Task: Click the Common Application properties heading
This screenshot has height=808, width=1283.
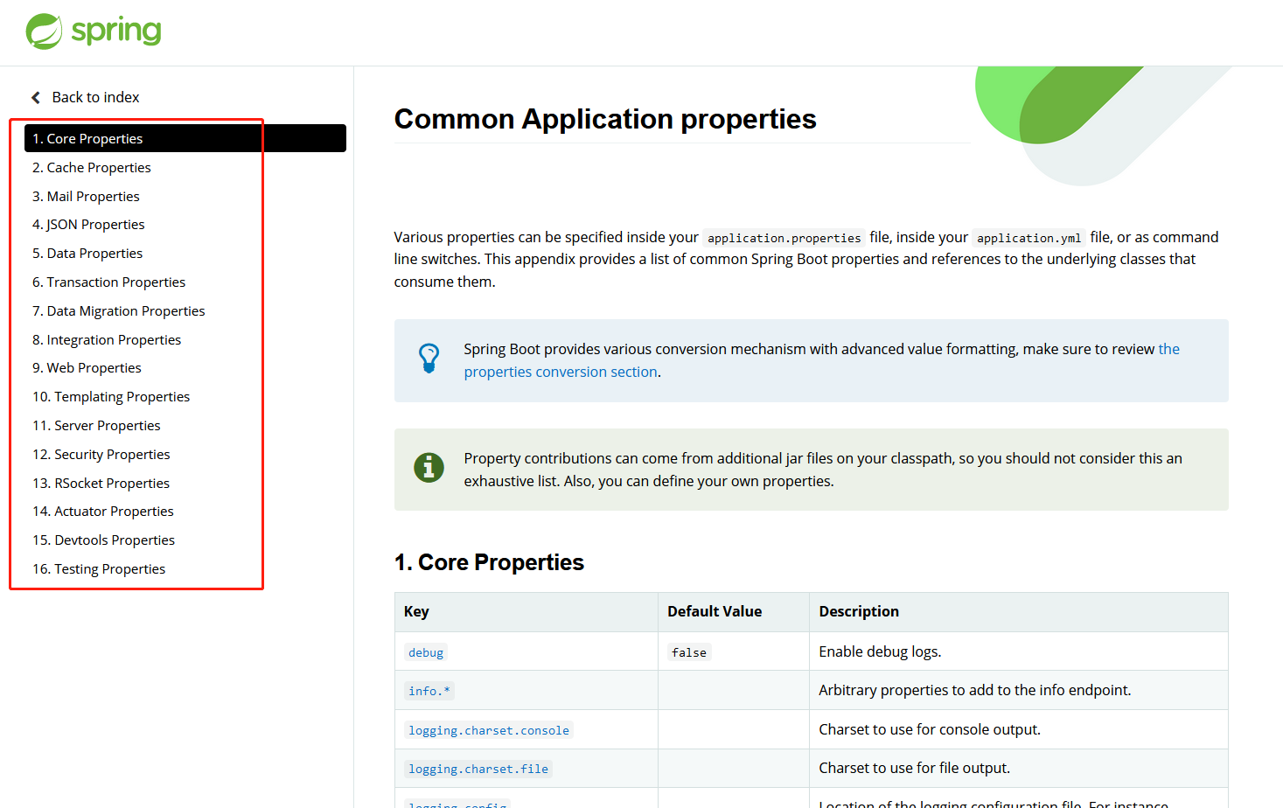Action: point(605,119)
